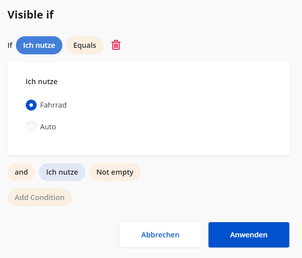Click the "Ich nutze" title inside white panel
Viewport: 302px width, 258px height.
point(41,82)
